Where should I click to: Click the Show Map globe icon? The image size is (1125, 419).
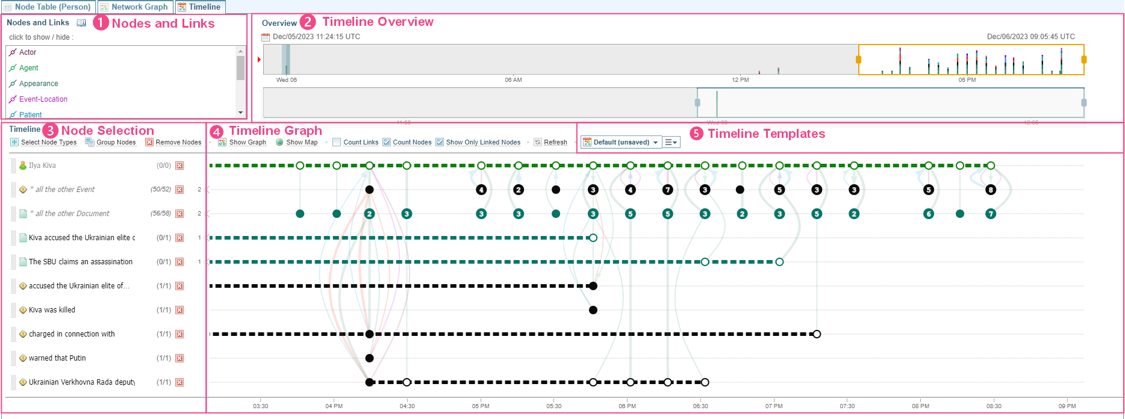point(279,142)
